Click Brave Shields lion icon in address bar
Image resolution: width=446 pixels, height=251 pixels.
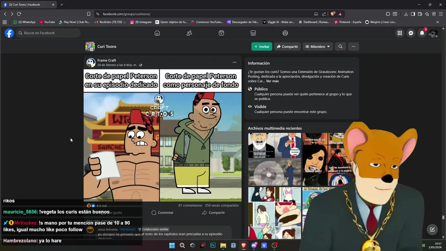click(333, 14)
